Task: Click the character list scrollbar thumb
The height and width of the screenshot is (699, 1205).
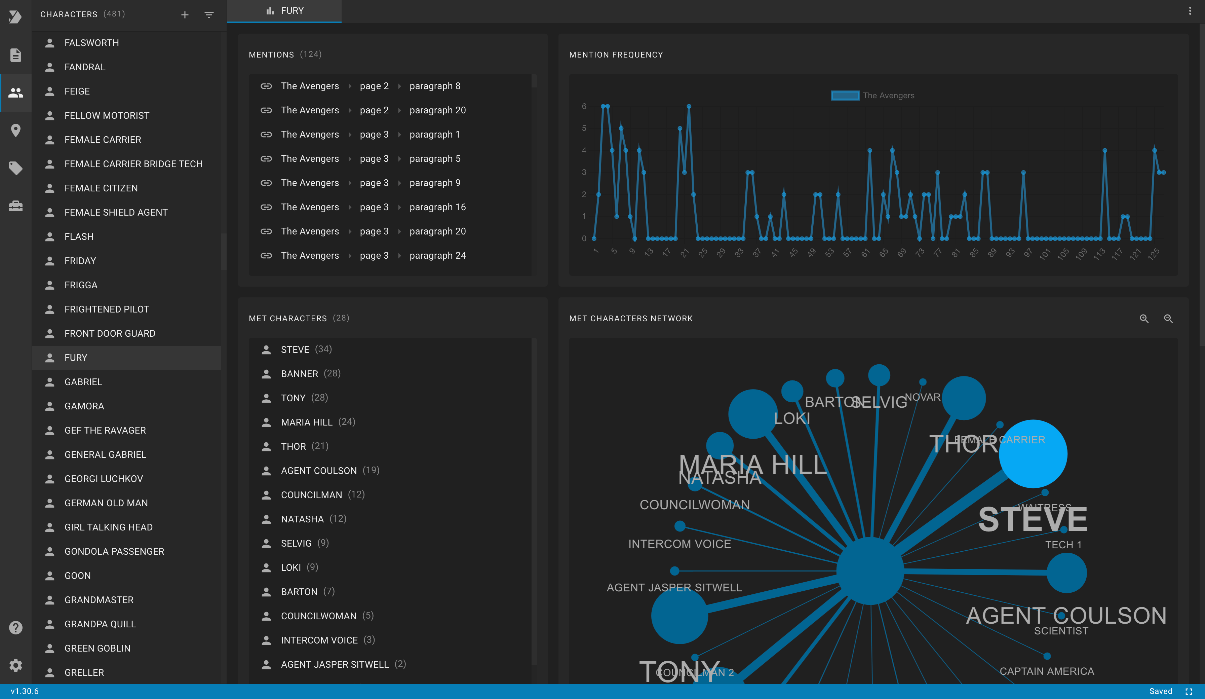Action: [x=223, y=252]
